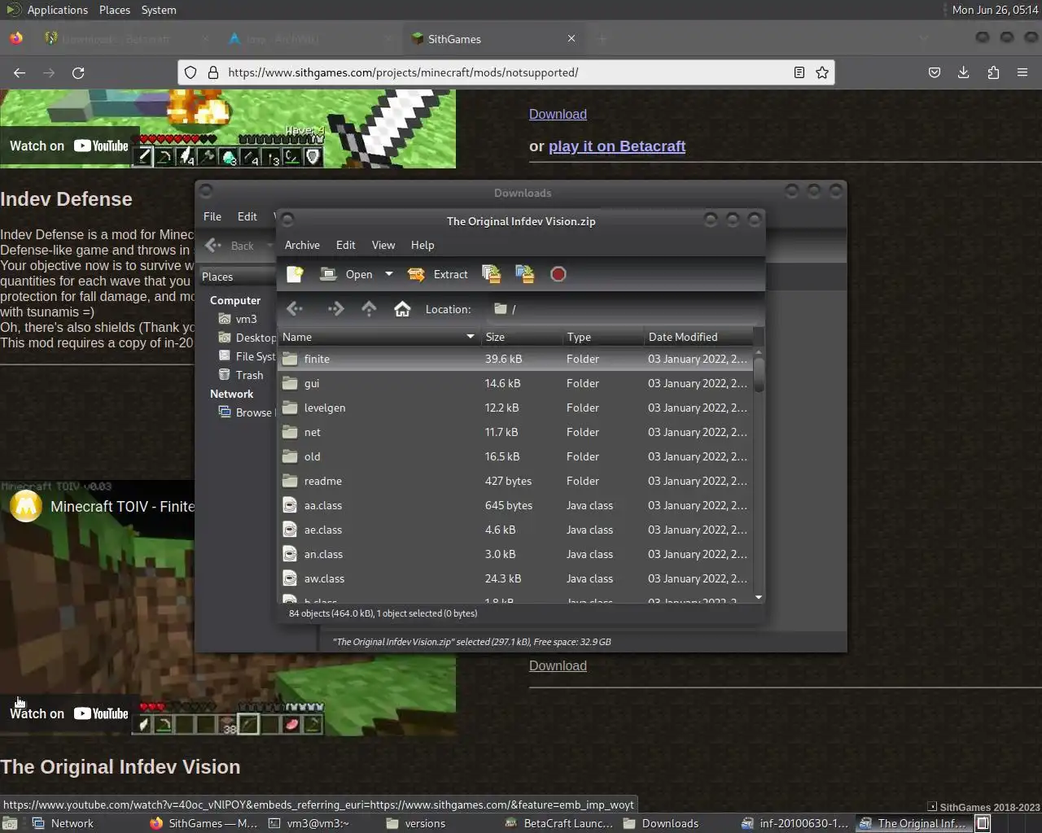Select the finite folder icon
1042x833 pixels.
pyautogui.click(x=290, y=359)
